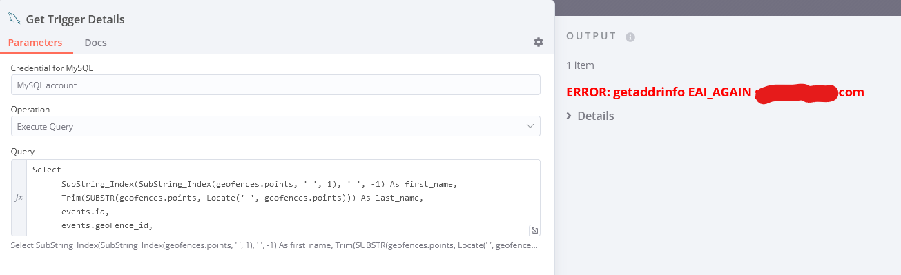
Task: Choose the Execute Query operation field
Action: (275, 126)
